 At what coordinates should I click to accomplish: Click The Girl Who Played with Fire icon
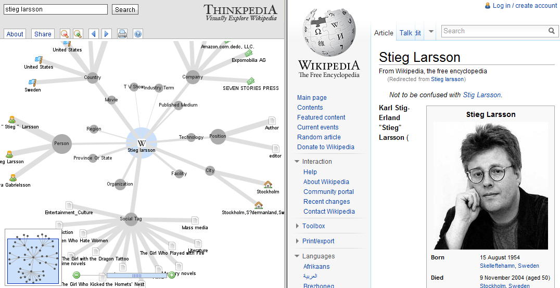172,245
